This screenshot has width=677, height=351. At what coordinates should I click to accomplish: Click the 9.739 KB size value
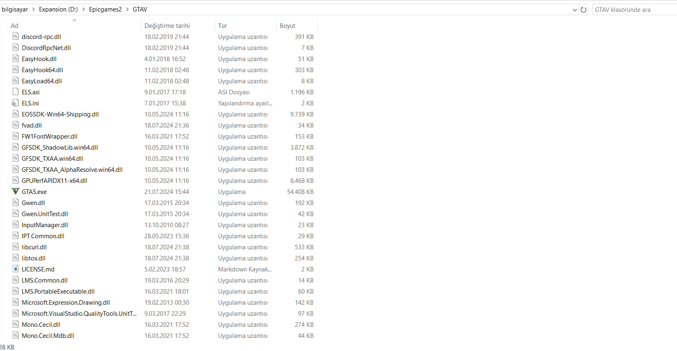[302, 114]
